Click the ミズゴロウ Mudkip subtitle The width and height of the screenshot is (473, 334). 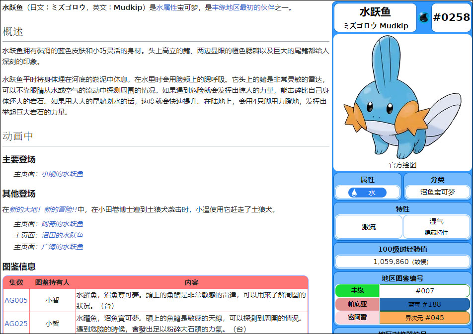tap(376, 26)
